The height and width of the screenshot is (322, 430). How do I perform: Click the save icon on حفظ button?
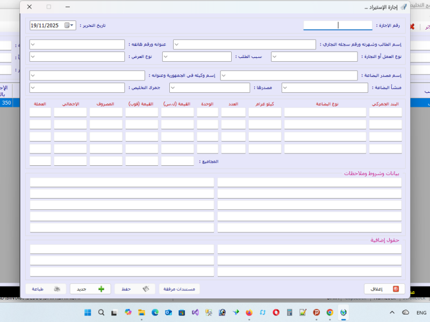[146, 289]
